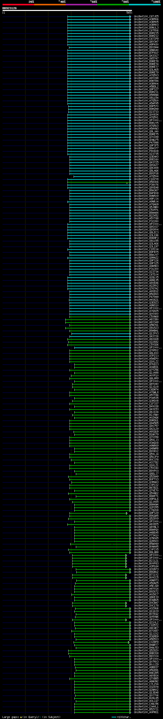The width and height of the screenshot is (163, 719).
Task: Select hit label UniRef100_A9B837
Action: tap(146, 667)
